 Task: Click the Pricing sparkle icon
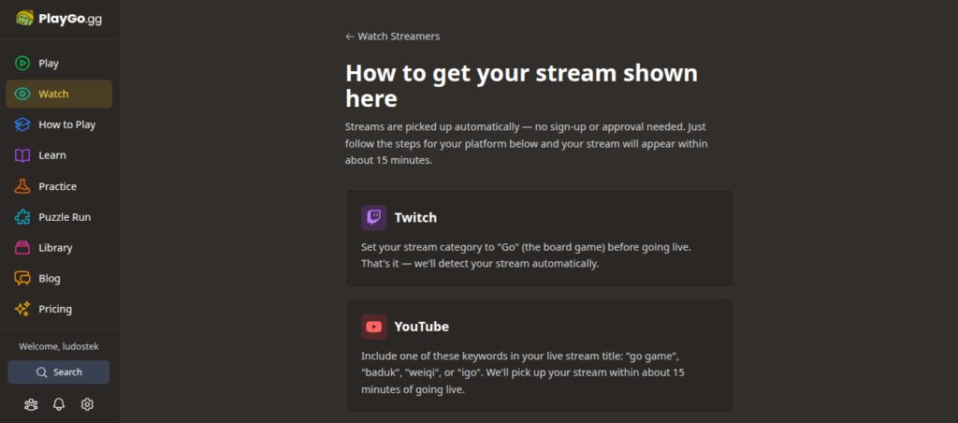22,310
